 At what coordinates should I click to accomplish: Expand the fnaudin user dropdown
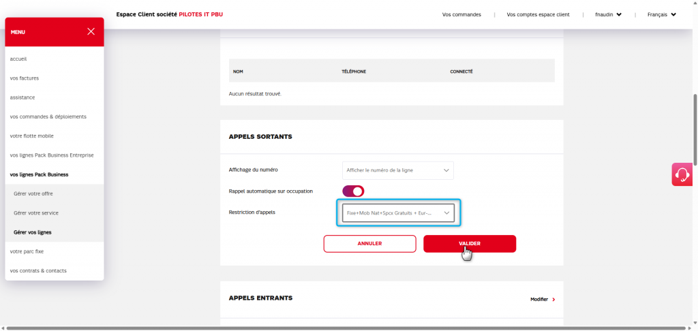coord(608,15)
